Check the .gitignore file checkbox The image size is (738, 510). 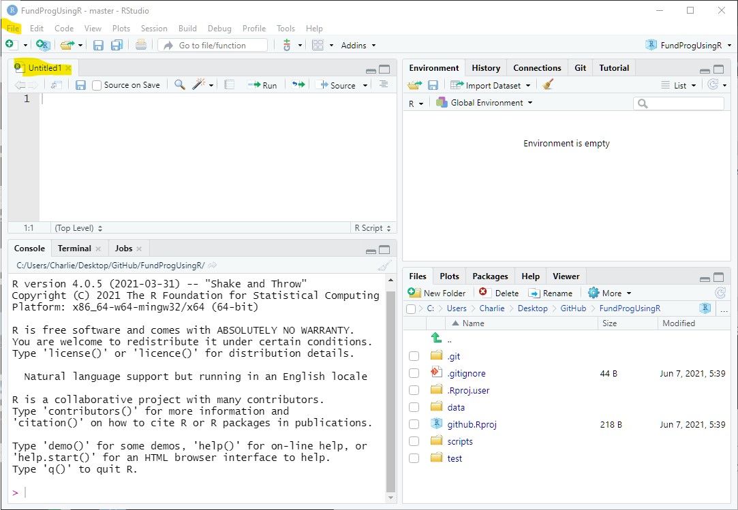point(414,373)
